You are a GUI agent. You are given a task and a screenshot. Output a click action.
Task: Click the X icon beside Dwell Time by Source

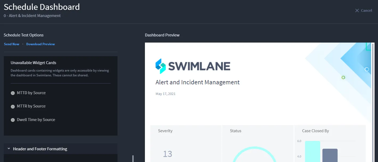tap(13, 120)
